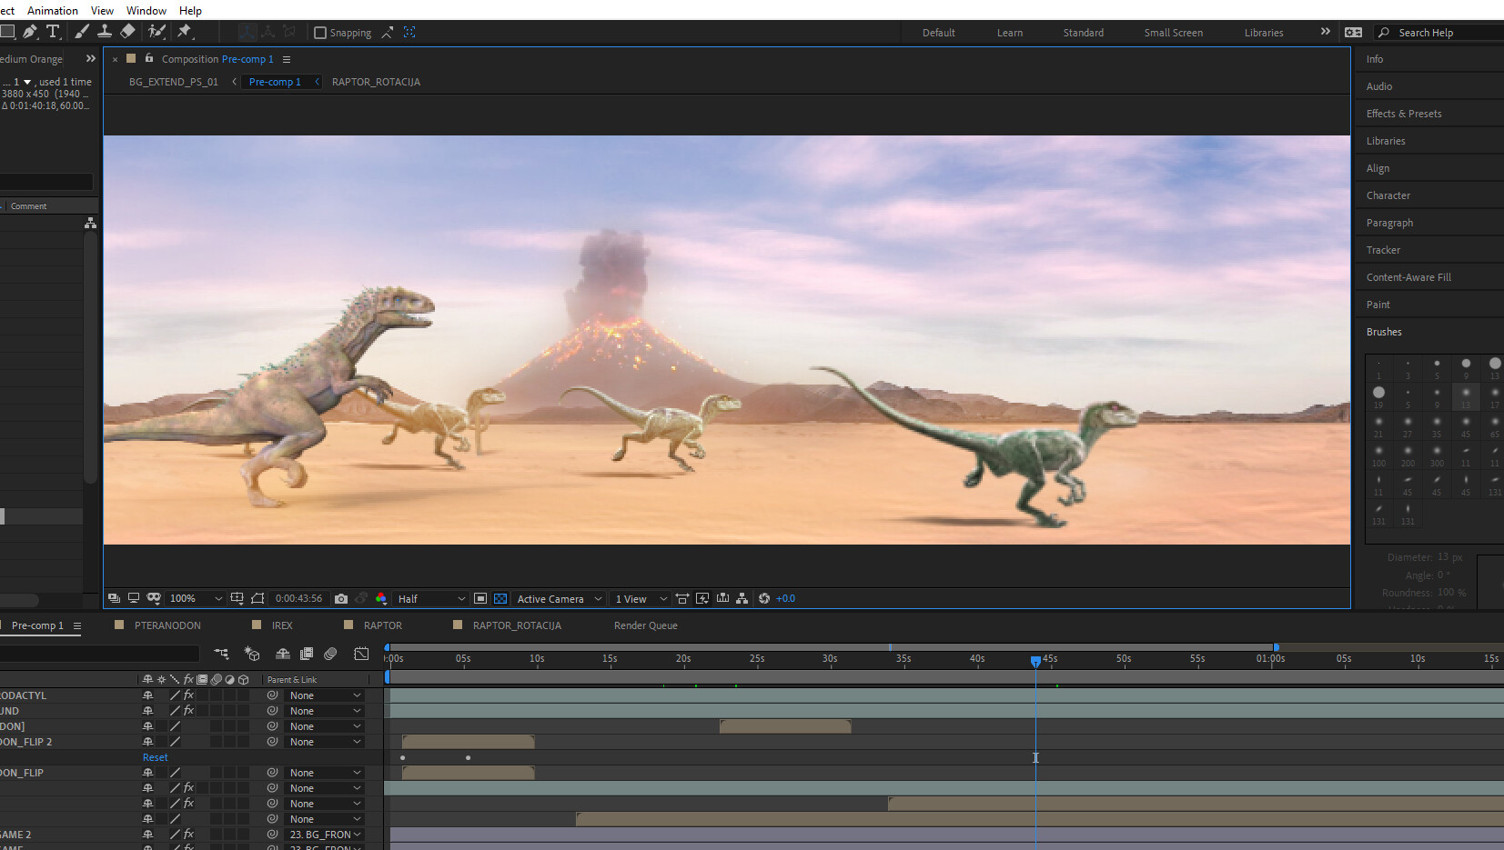Toggle the Region of Interest button
The image size is (1504, 850).
click(x=480, y=598)
